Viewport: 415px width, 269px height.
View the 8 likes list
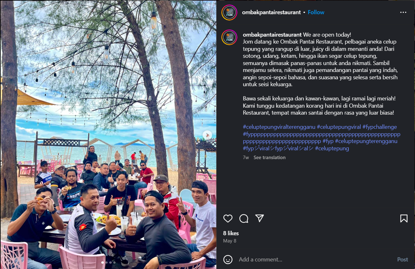pos(231,233)
